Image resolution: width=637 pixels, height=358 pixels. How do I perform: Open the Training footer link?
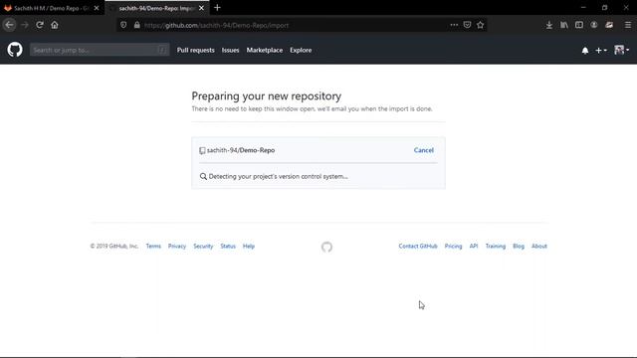(496, 246)
